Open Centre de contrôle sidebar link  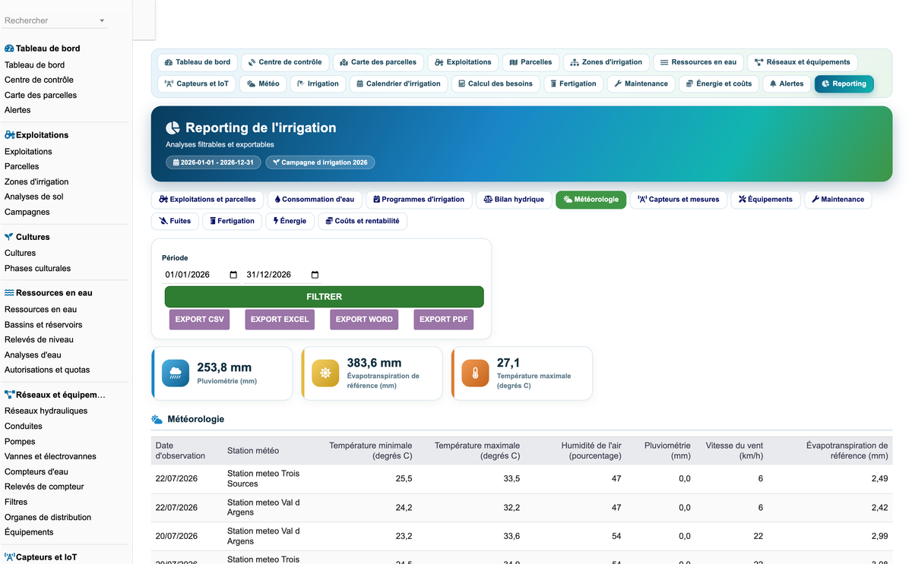(39, 80)
